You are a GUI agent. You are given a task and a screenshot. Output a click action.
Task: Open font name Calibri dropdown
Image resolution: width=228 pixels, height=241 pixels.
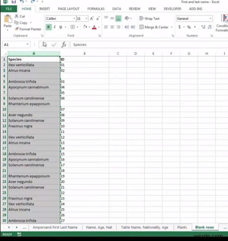coord(74,19)
